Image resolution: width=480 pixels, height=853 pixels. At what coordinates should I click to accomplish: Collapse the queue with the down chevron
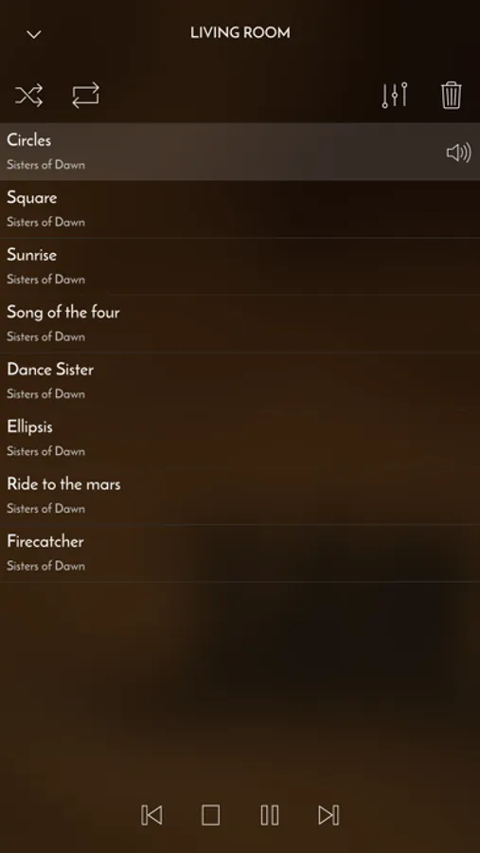click(x=34, y=35)
